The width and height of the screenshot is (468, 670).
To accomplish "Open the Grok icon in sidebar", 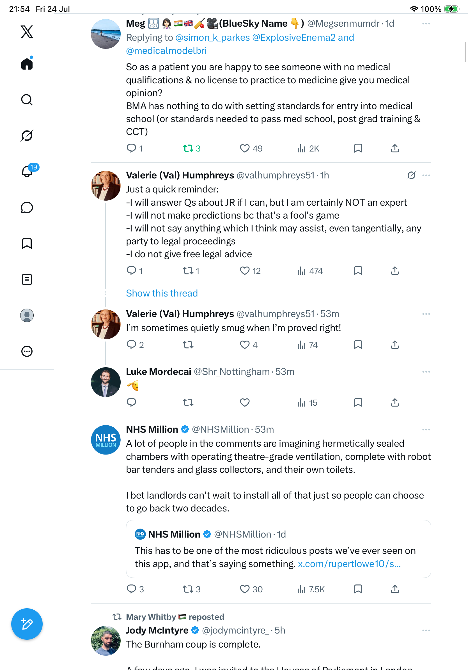I will [x=27, y=136].
